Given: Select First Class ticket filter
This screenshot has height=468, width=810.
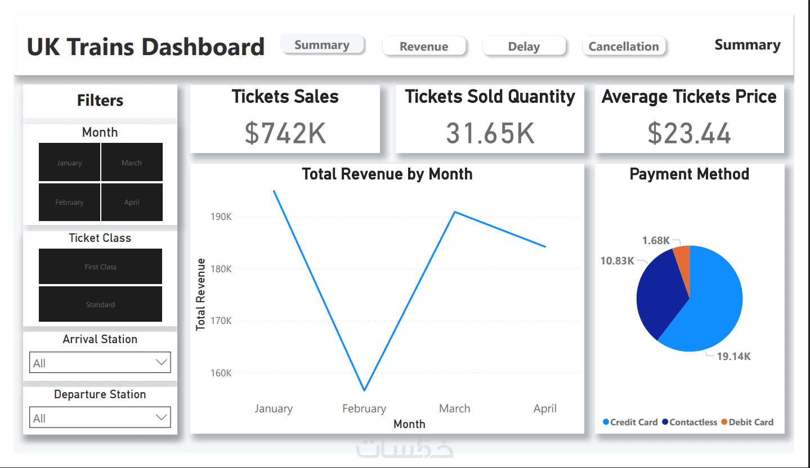Looking at the screenshot, I should 100,267.
